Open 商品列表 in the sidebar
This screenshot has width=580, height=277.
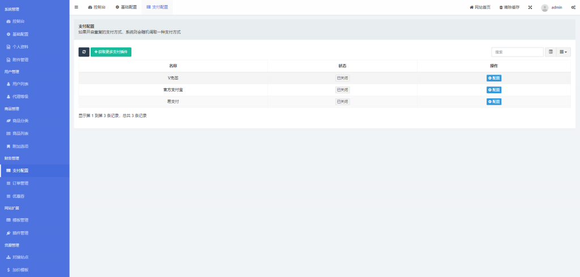tap(35, 133)
